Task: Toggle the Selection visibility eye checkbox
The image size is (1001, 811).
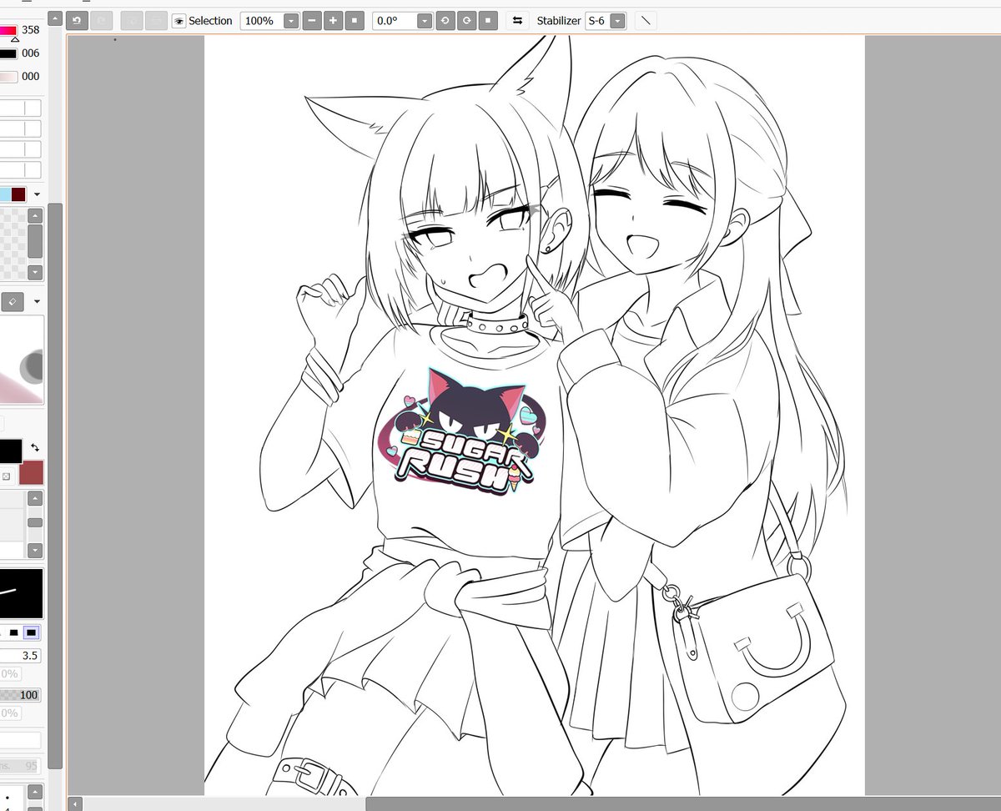Action: pos(179,21)
